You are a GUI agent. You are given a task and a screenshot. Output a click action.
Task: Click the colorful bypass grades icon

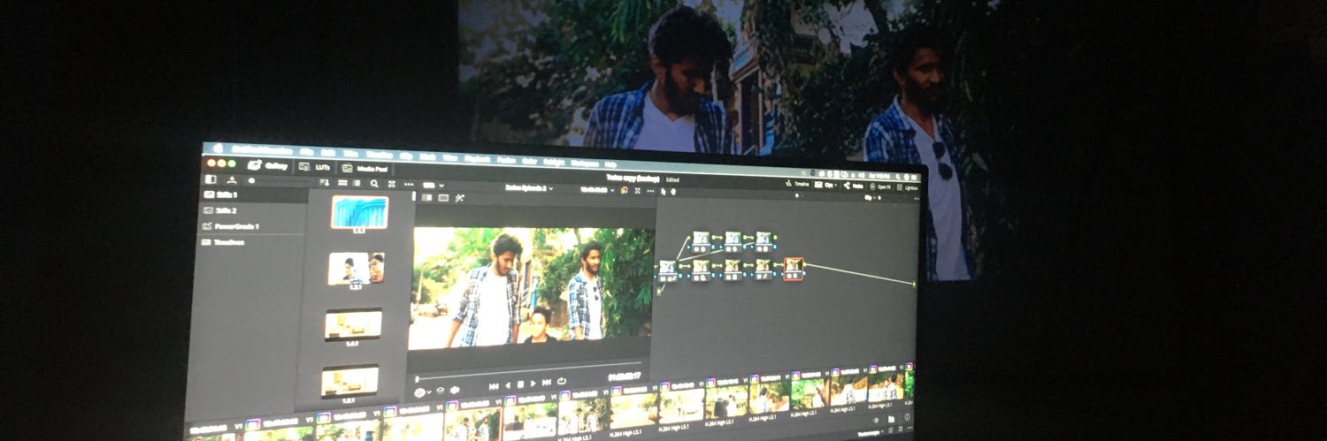click(625, 190)
